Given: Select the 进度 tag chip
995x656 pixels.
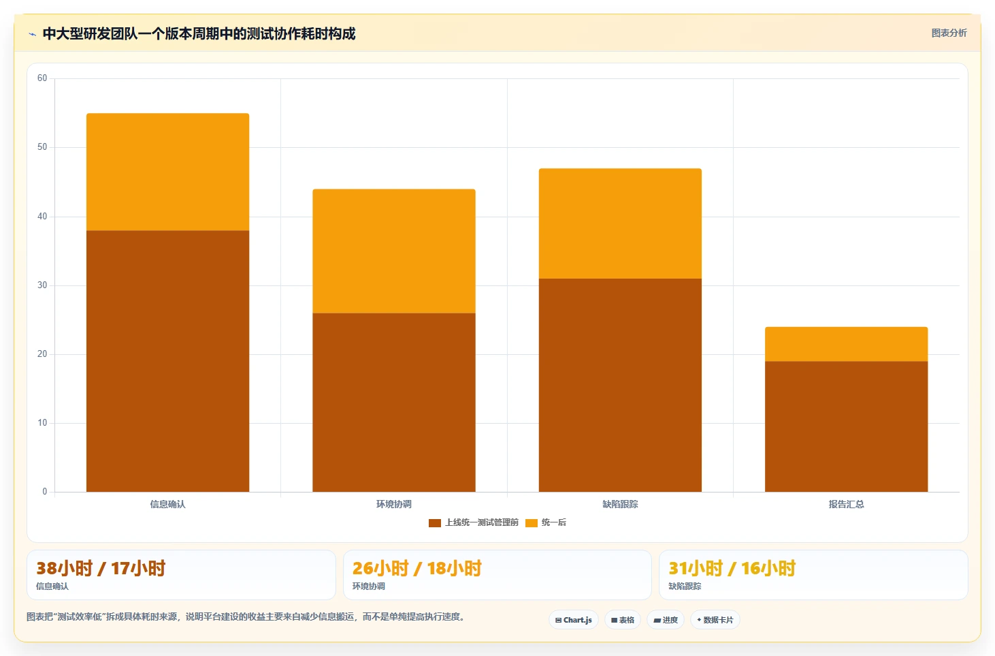Looking at the screenshot, I should (x=666, y=620).
